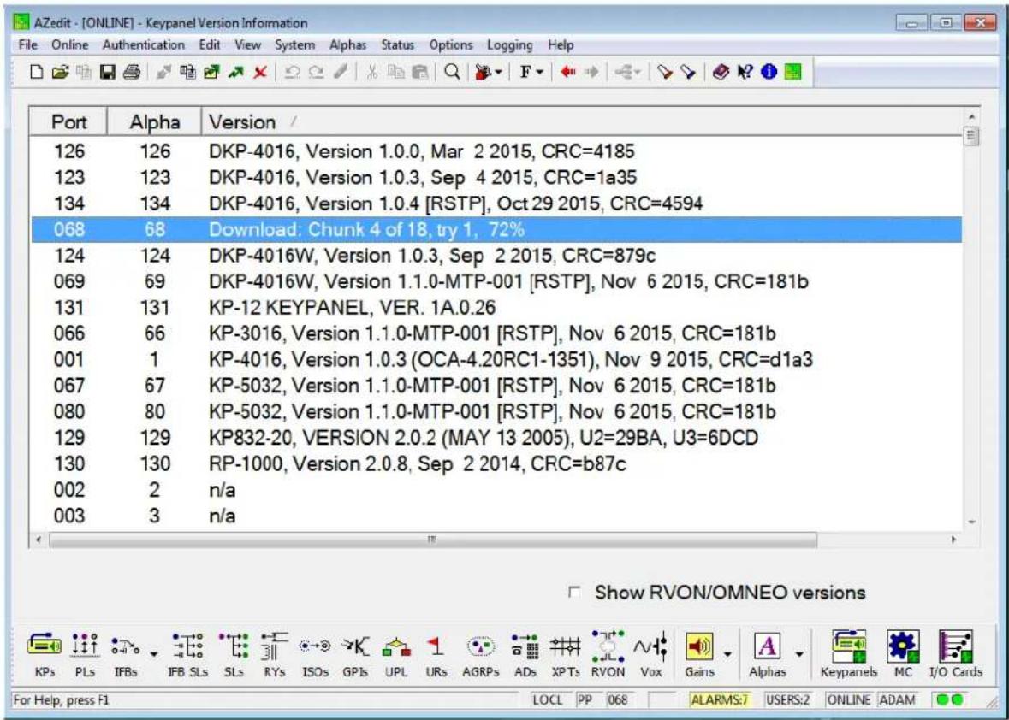Open the File menu
Viewport: 1009px width, 720px height.
point(27,45)
